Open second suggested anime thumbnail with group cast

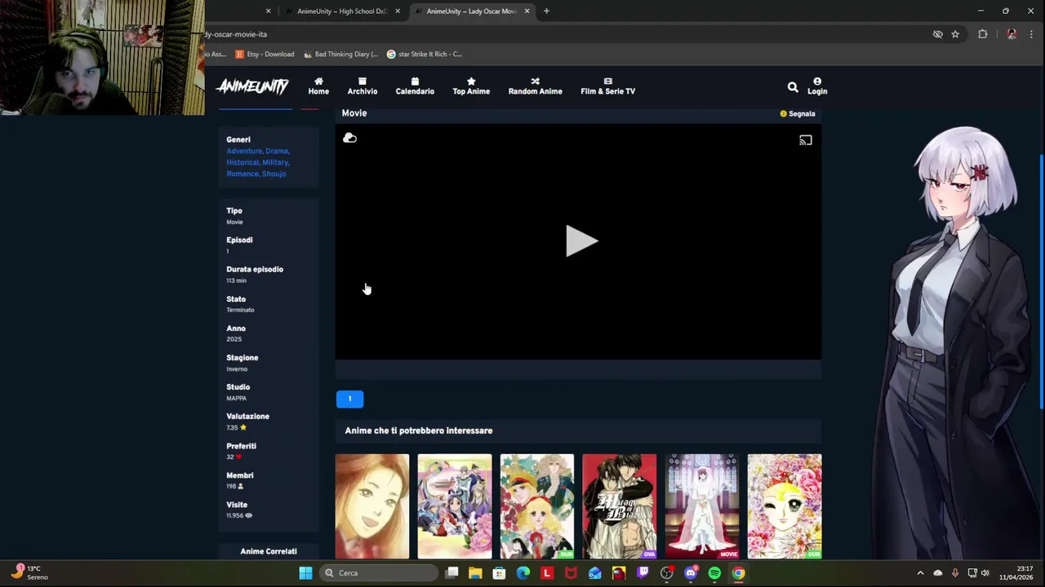[455, 506]
